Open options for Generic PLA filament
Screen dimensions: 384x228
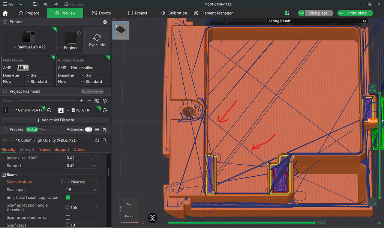pyautogui.click(x=49, y=110)
